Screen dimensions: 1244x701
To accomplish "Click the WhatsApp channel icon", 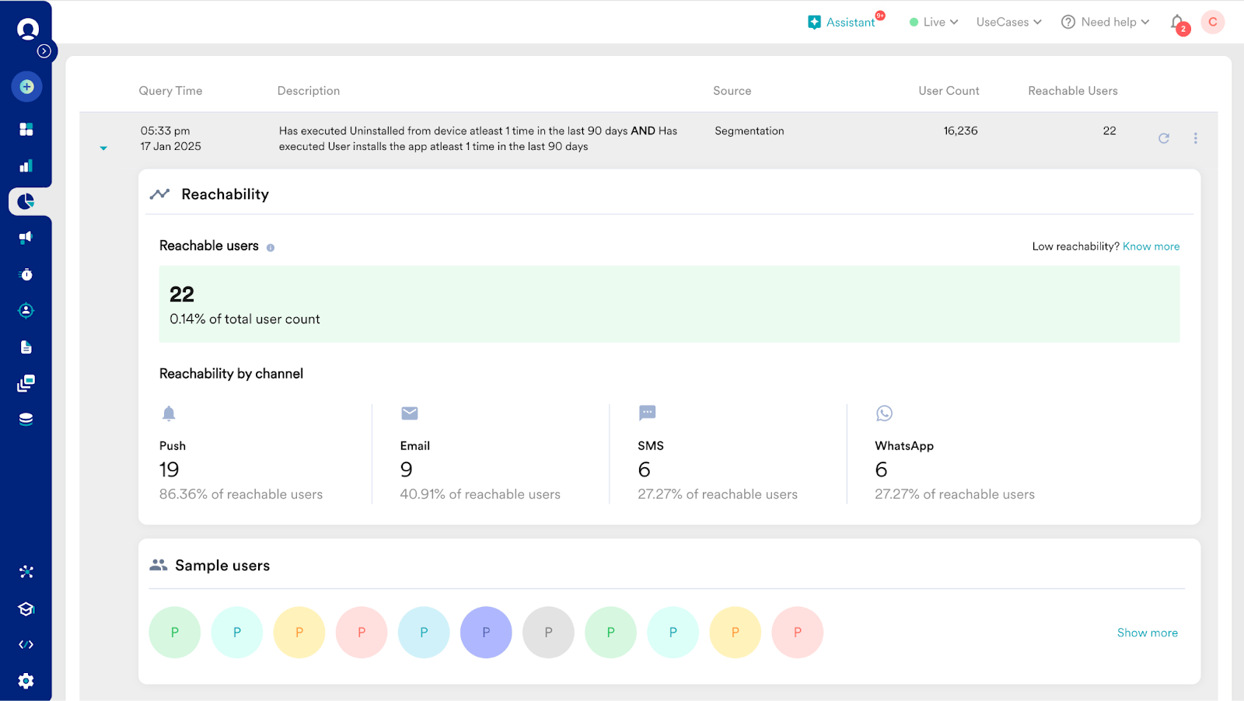I will coord(884,413).
